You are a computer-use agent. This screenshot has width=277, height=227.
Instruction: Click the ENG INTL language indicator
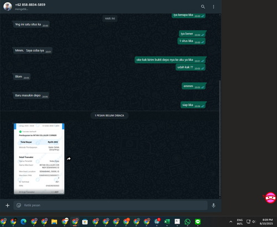coord(240,221)
